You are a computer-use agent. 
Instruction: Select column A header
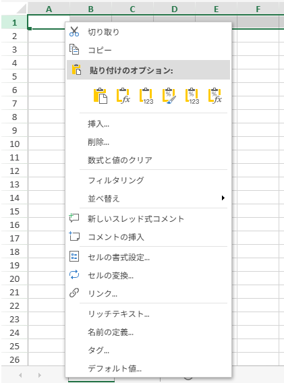pos(49,9)
